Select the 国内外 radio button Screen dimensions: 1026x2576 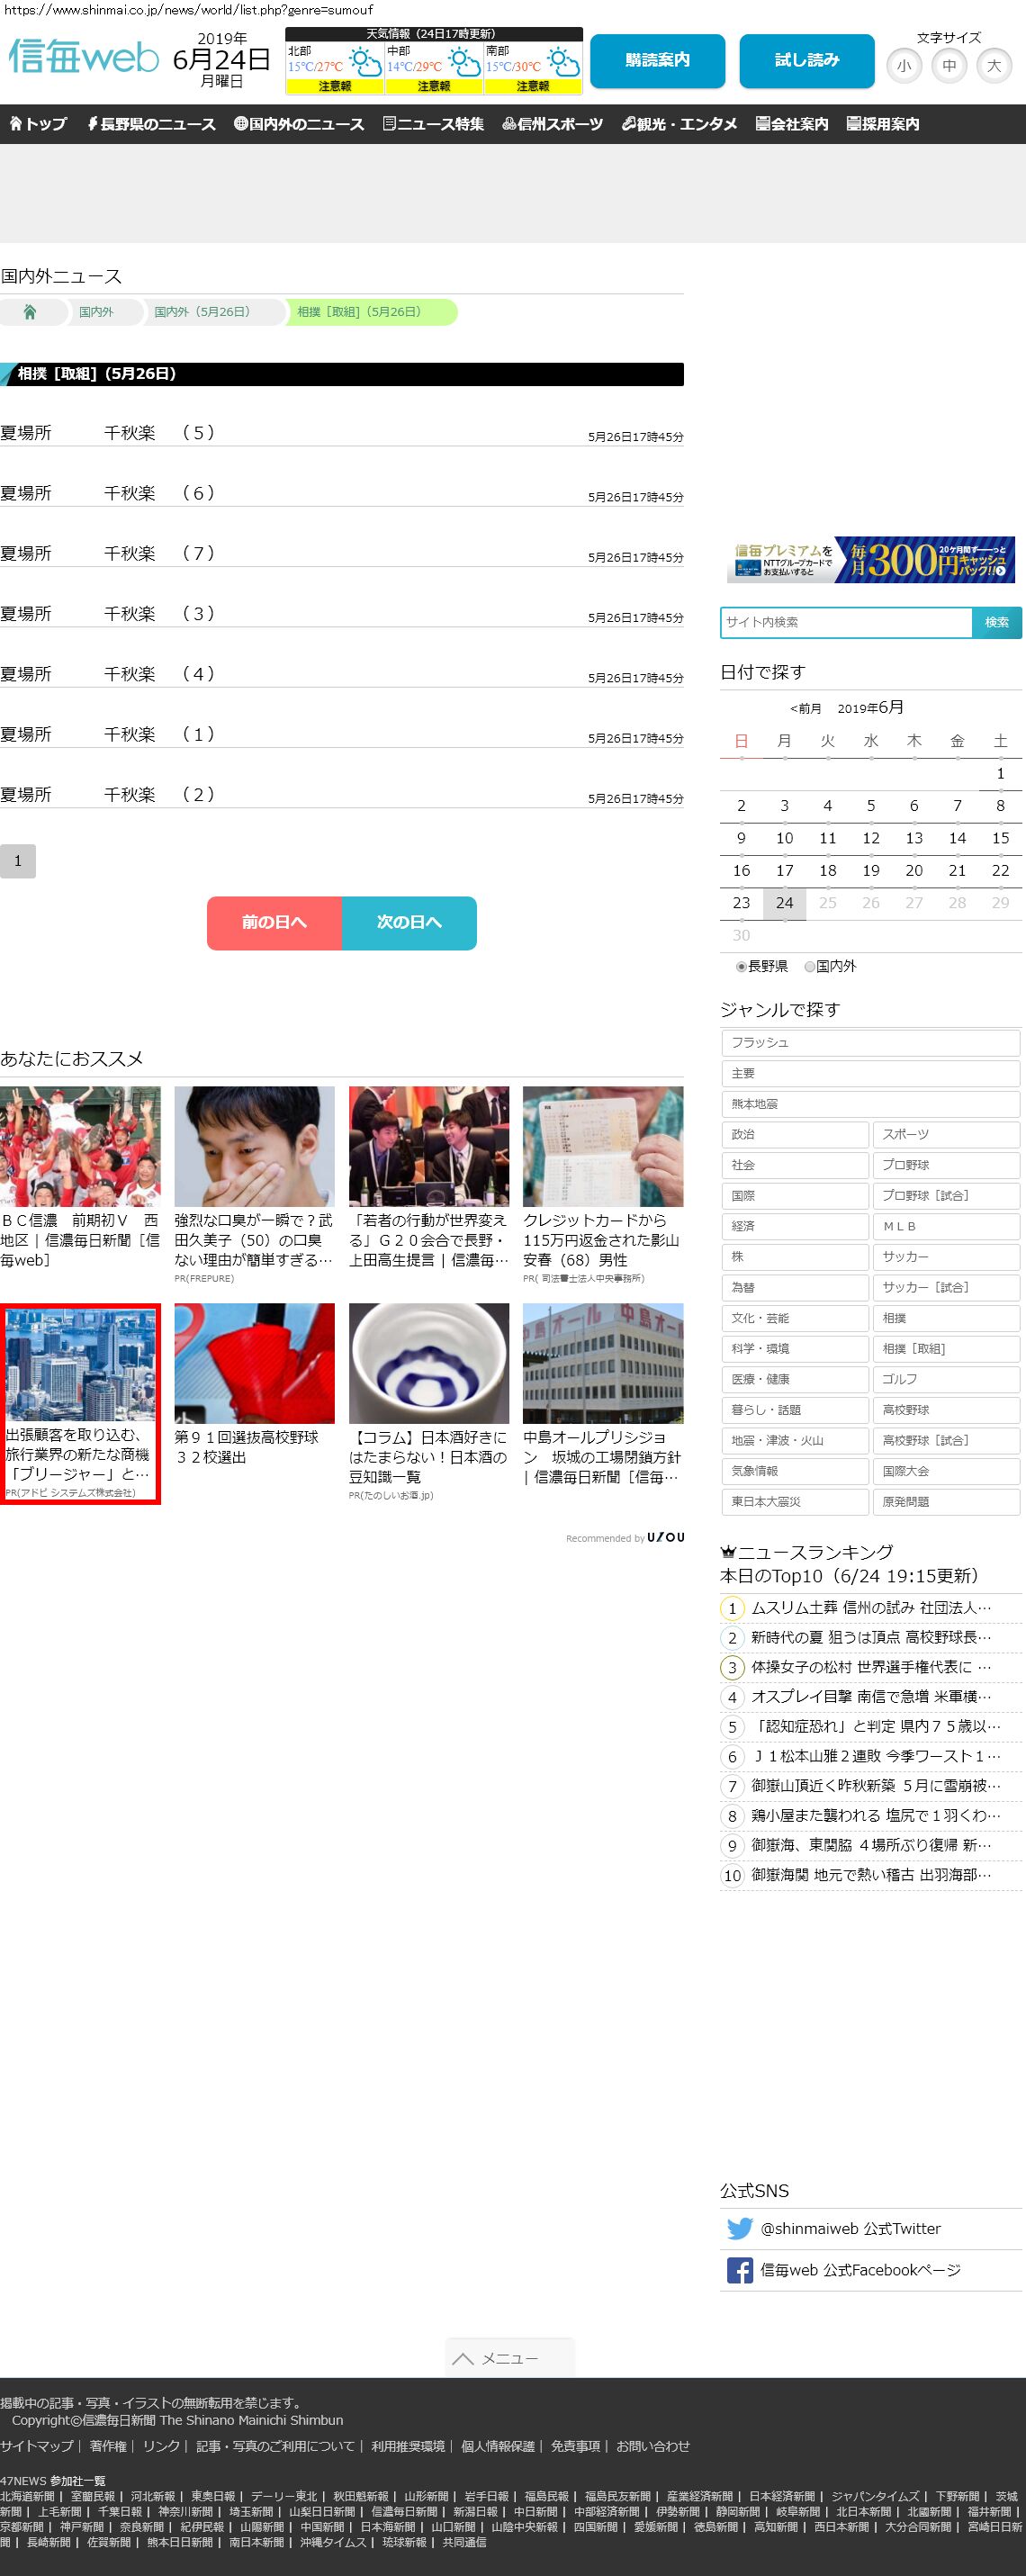[809, 966]
